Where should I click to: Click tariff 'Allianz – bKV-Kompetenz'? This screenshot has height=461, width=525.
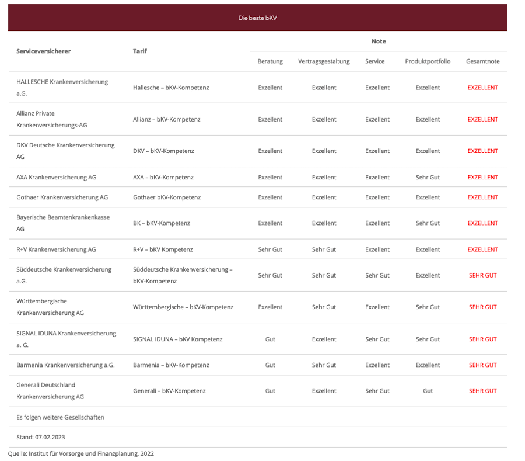166,119
